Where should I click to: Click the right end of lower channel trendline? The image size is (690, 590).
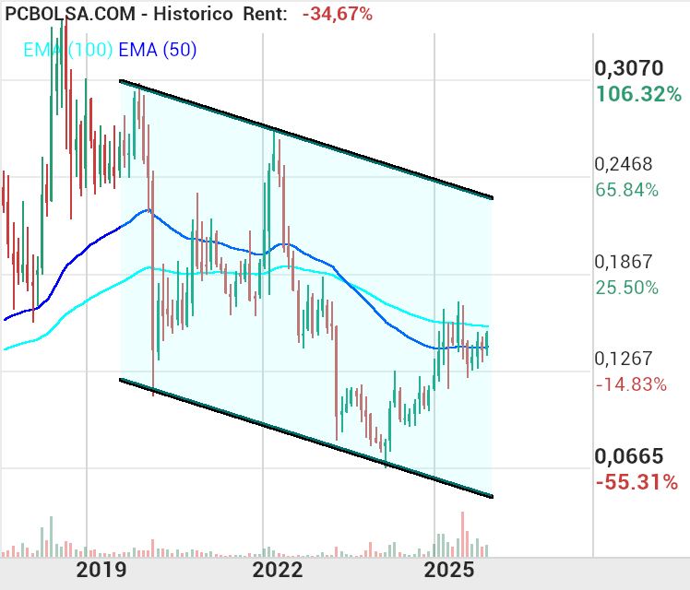(x=492, y=496)
